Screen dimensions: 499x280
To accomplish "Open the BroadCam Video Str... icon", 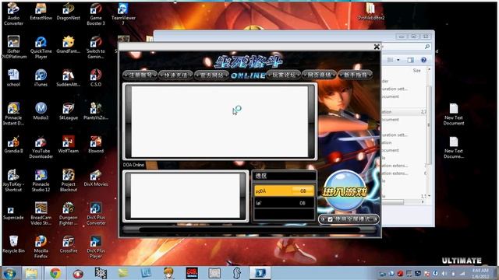I will (41, 214).
